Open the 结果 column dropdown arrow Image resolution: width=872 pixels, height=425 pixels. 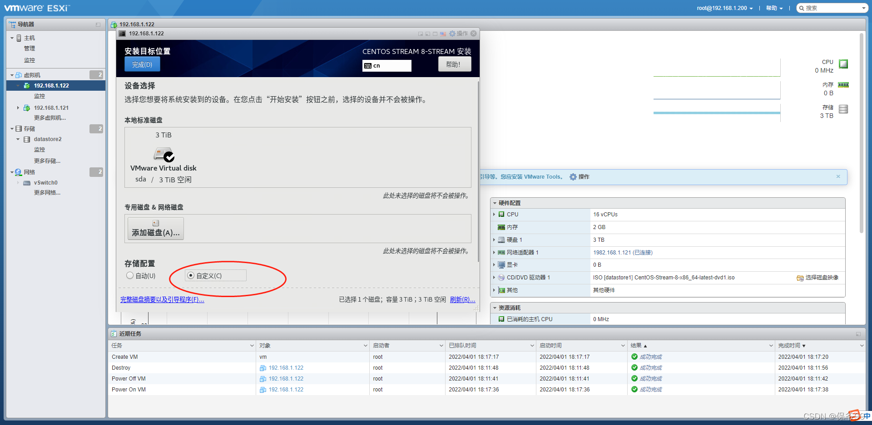771,346
